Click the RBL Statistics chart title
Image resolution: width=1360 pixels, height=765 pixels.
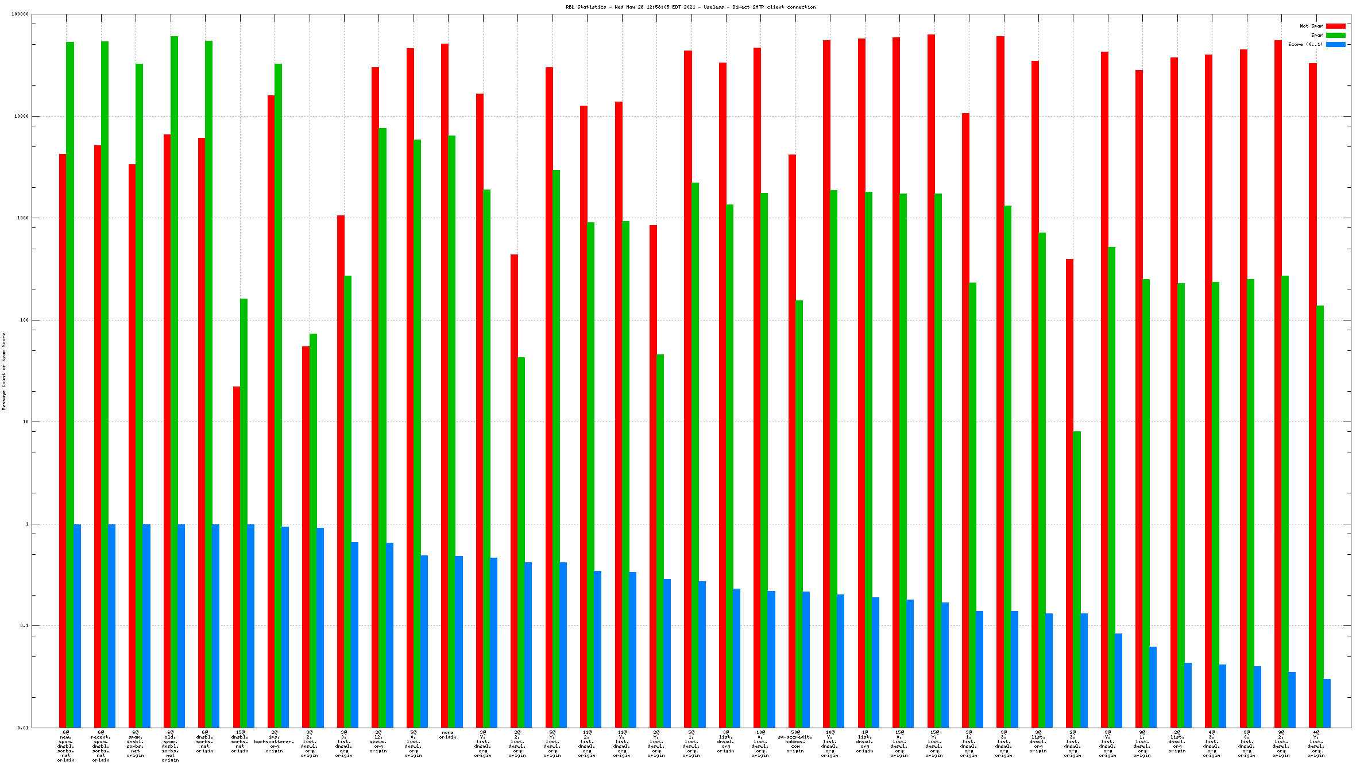point(690,7)
